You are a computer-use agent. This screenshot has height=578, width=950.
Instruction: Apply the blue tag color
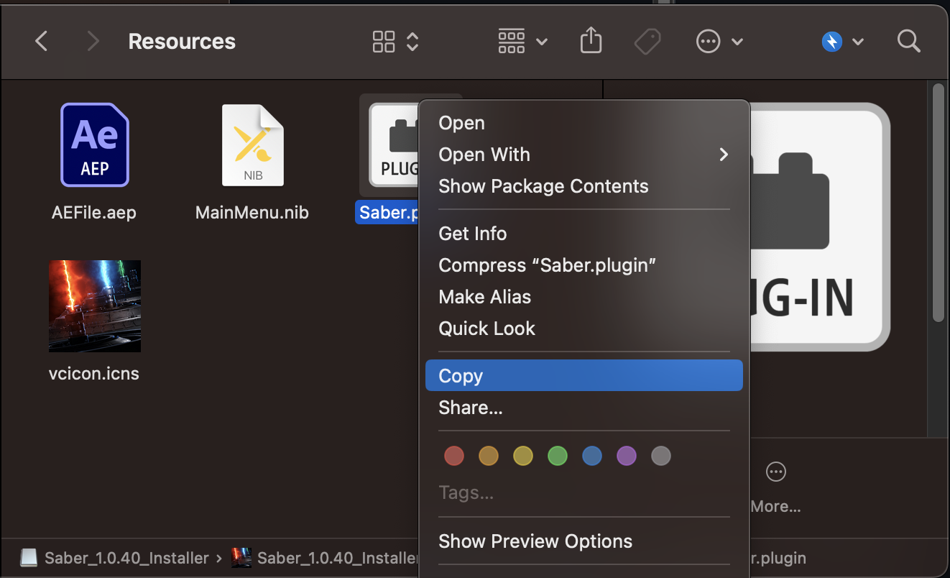tap(592, 456)
